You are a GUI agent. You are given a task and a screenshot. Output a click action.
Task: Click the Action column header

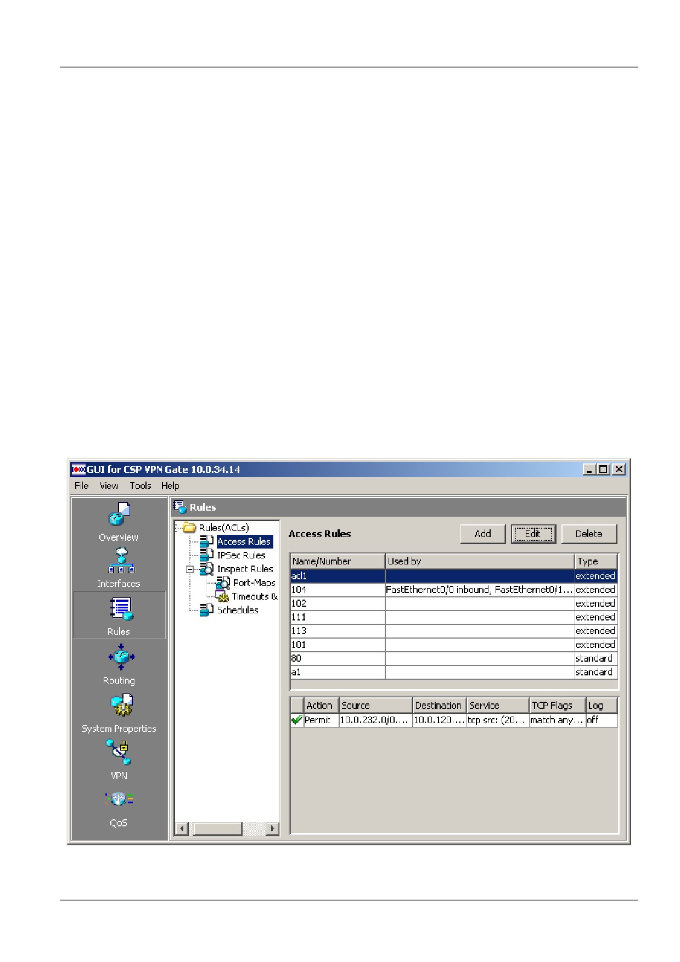point(321,705)
